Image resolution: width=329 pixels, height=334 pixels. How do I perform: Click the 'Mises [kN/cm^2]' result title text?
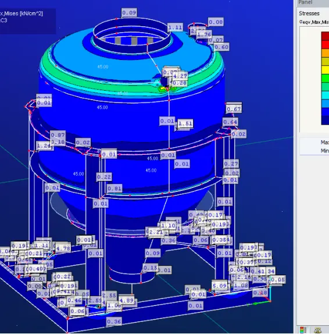[23, 13]
